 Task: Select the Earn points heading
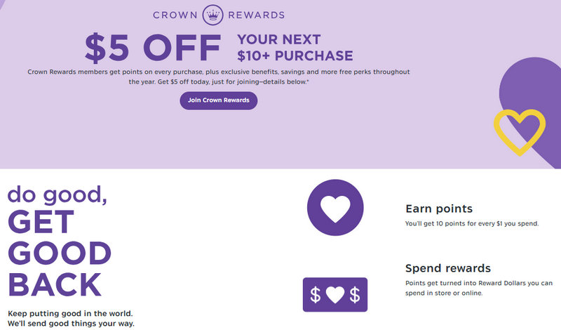click(439, 209)
